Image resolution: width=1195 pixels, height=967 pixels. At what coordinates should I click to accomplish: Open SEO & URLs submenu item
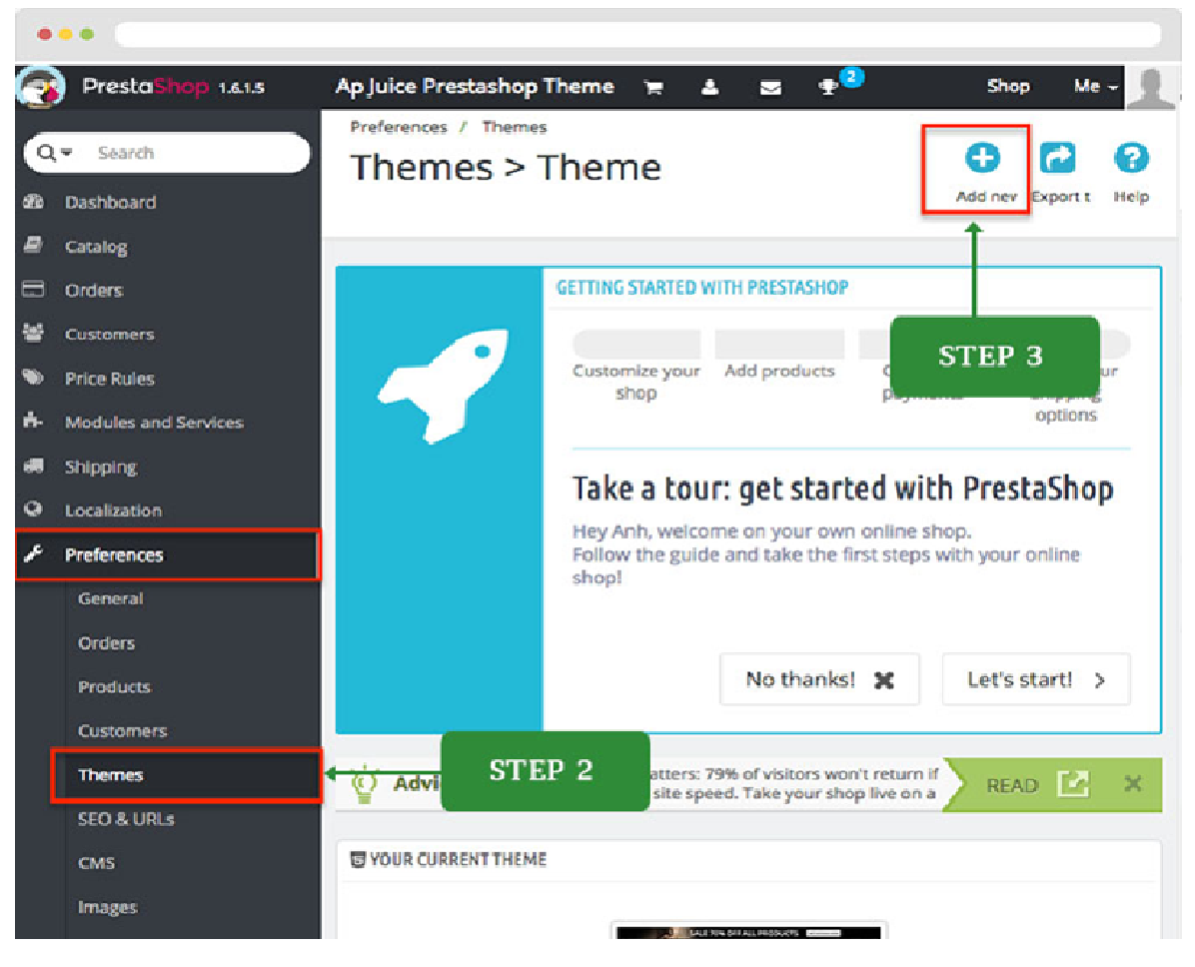(126, 819)
